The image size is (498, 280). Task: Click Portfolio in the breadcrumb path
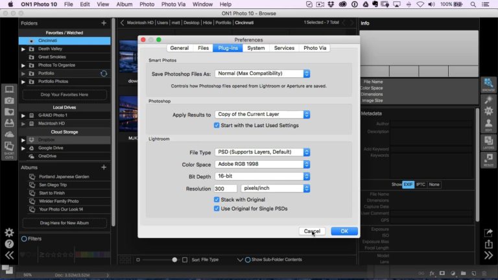pos(223,23)
